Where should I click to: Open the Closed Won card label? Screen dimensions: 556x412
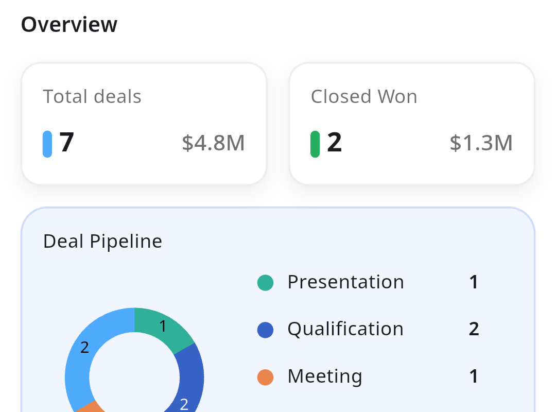click(x=364, y=97)
